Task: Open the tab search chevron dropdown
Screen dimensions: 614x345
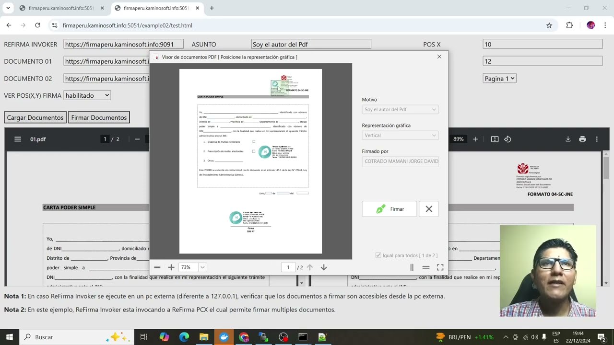Action: 8,8
